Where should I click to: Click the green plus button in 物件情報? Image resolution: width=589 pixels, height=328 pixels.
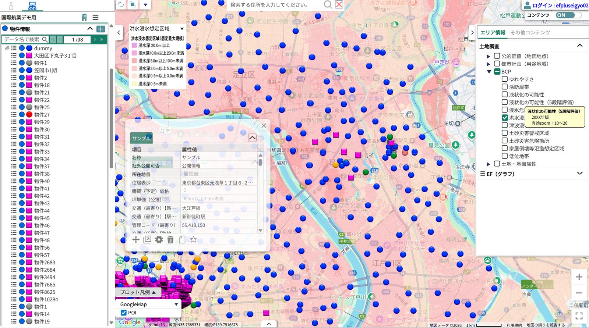point(100,29)
